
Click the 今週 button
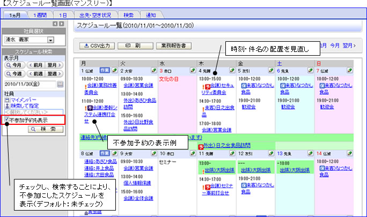point(14,74)
